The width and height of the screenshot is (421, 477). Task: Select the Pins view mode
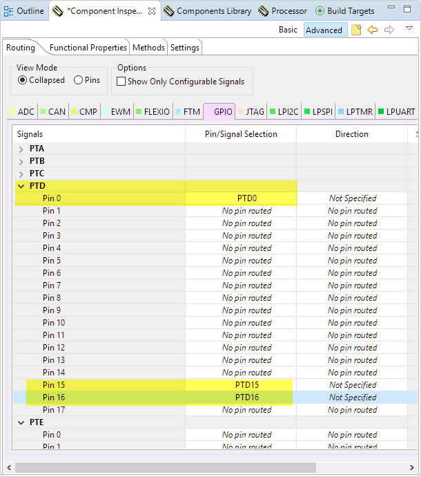(78, 80)
